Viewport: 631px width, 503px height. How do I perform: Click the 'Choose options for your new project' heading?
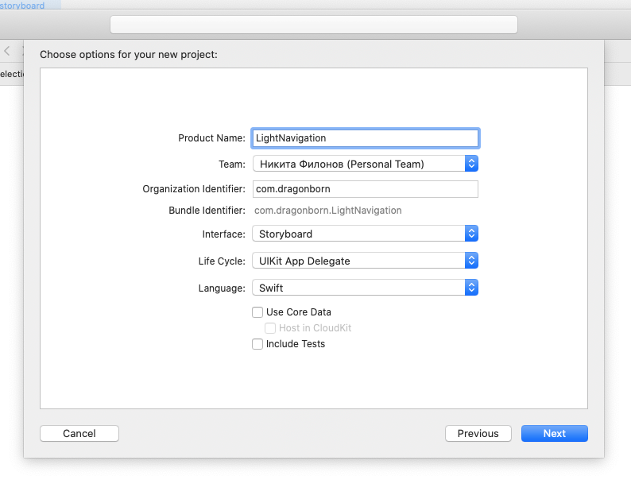(129, 55)
